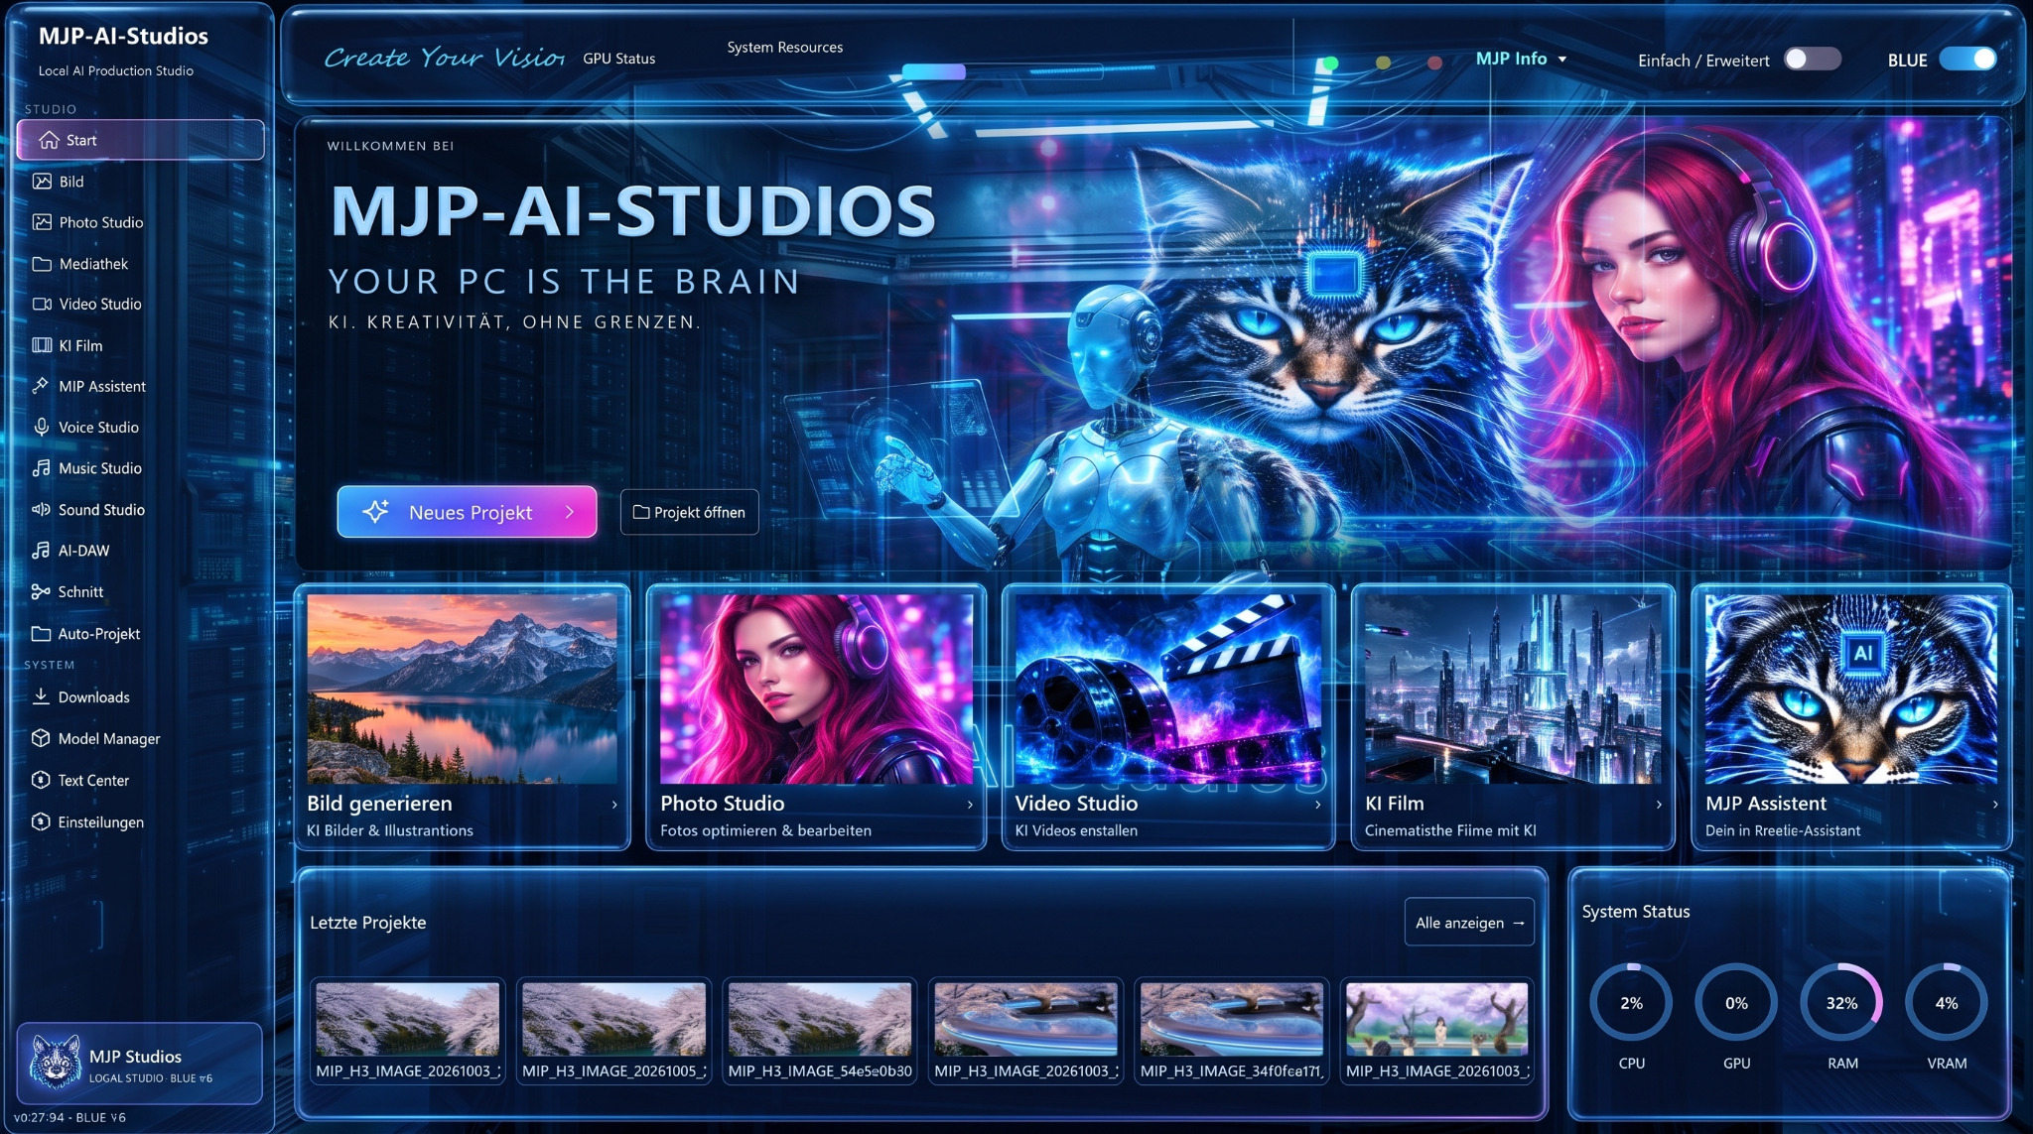2033x1134 pixels.
Task: Open the Mediathek folder icon
Action: [42, 264]
